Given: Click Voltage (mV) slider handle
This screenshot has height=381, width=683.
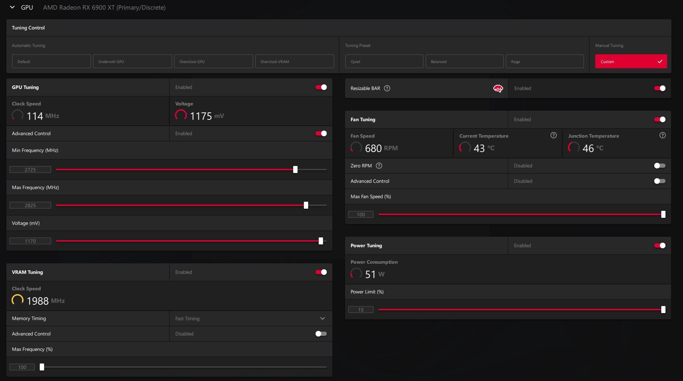Looking at the screenshot, I should coord(321,241).
